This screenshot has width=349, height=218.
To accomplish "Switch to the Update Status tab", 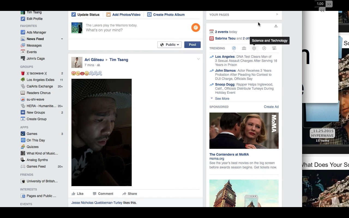I will pos(86,14).
